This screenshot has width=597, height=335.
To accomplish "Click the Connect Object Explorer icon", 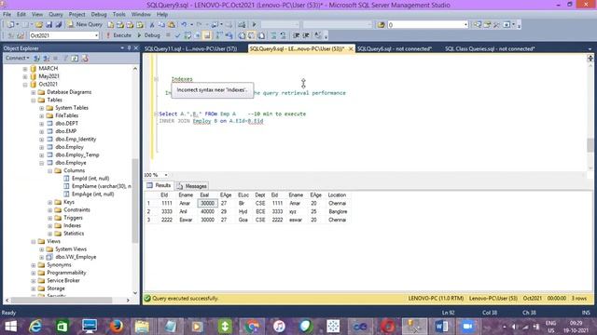I will (36, 58).
